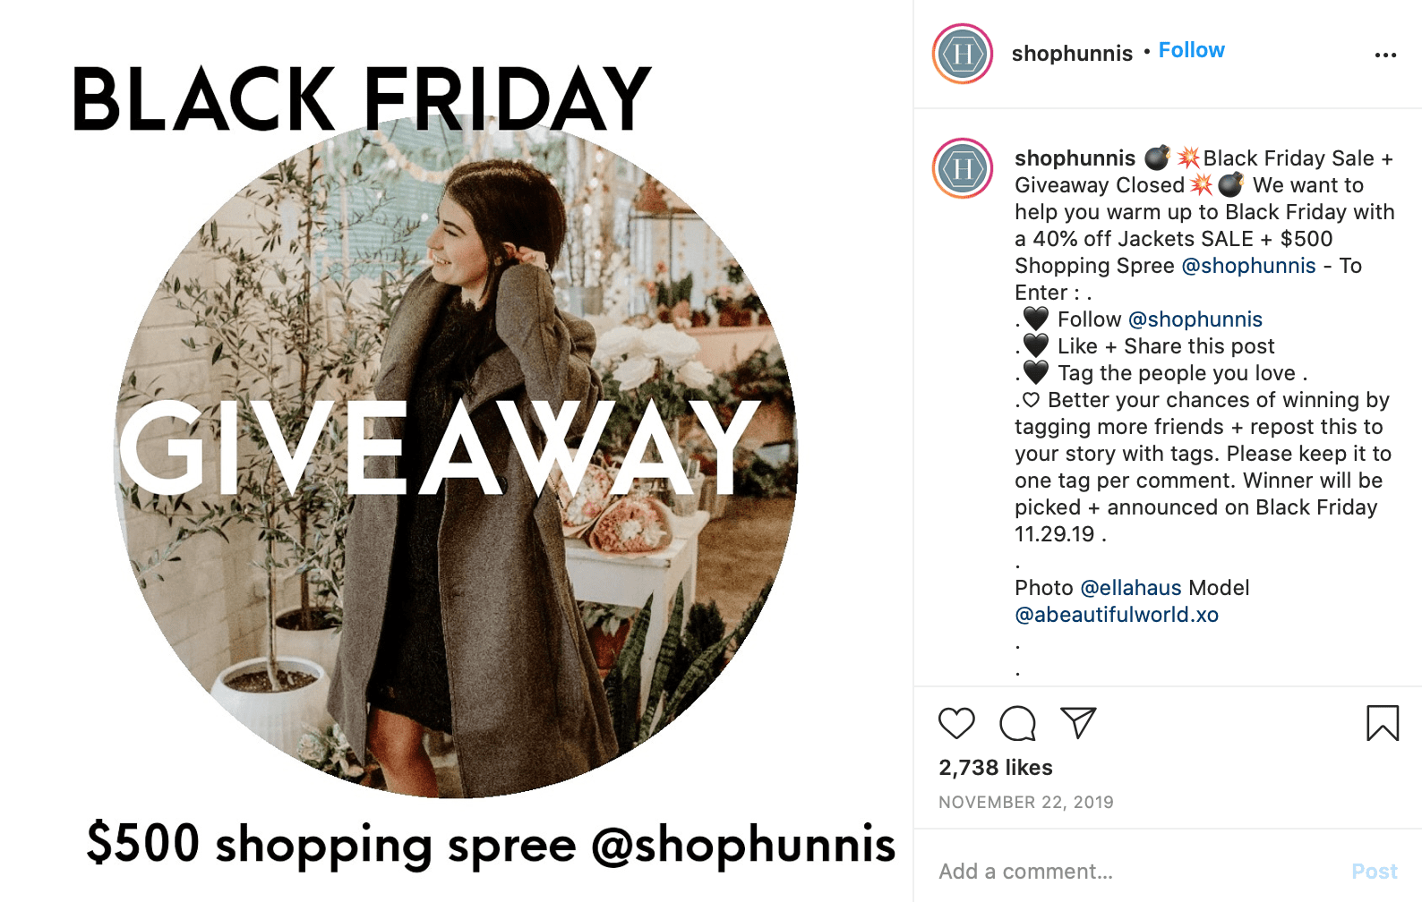Open comments via speech bubble icon
This screenshot has width=1422, height=902.
tap(1017, 723)
